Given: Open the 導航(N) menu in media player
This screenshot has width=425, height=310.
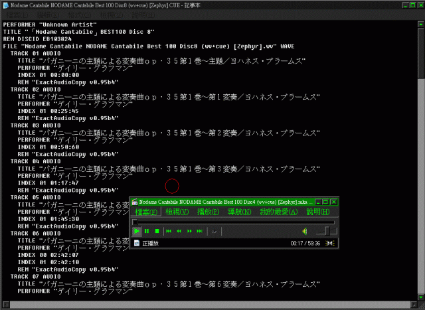Looking at the screenshot, I should point(239,212).
